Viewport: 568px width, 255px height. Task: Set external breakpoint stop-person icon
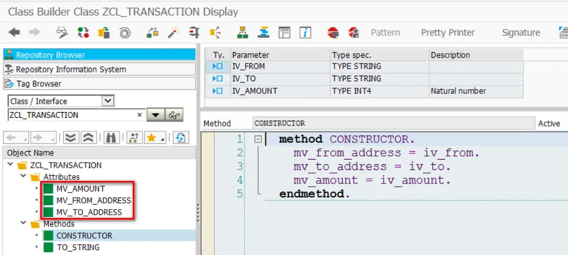coord(354,32)
